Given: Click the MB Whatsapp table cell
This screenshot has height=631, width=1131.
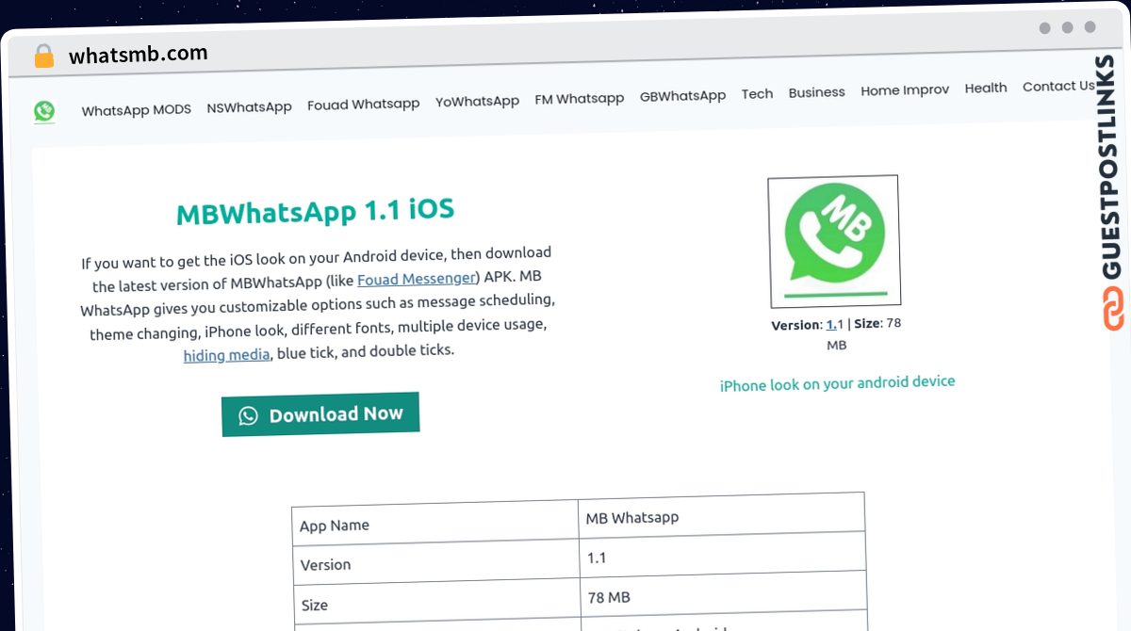Looking at the screenshot, I should point(721,516).
